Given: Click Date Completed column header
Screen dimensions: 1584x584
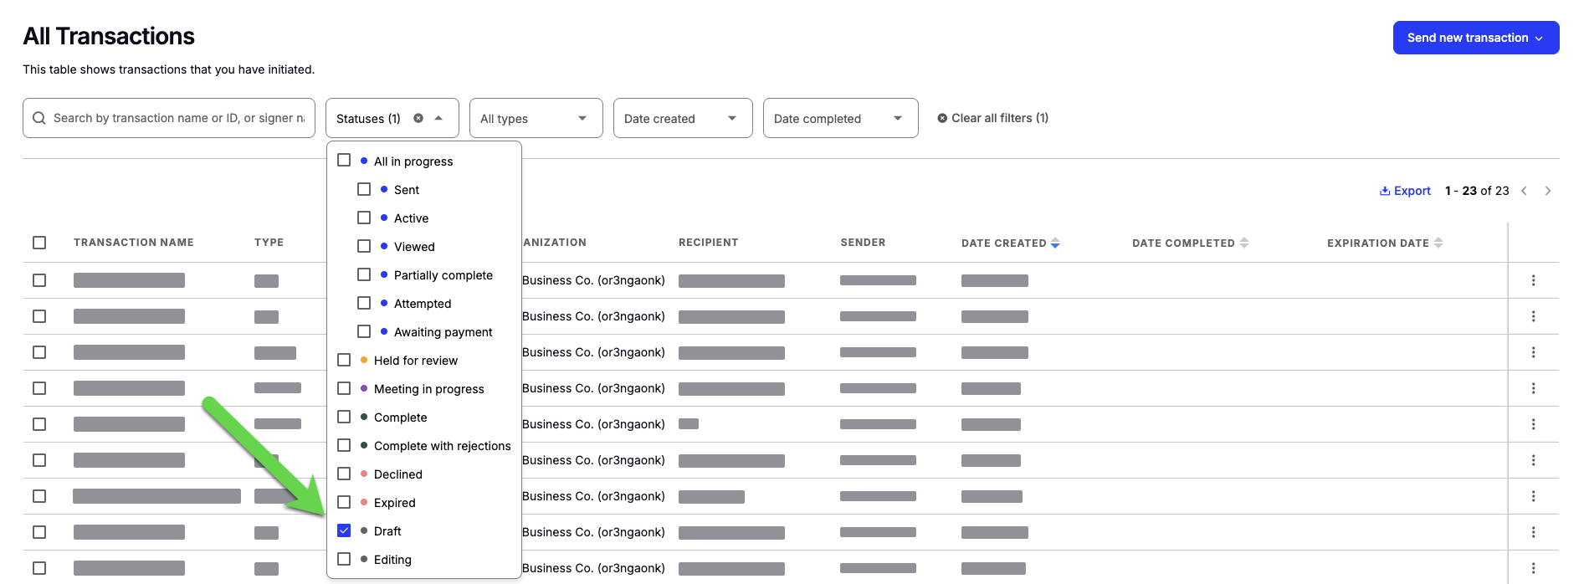Looking at the screenshot, I should (1183, 243).
